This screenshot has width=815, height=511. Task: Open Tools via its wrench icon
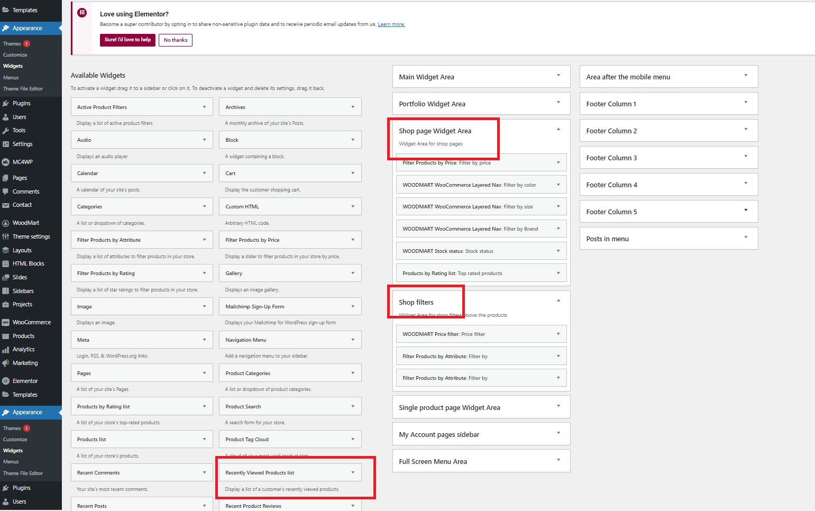click(6, 130)
